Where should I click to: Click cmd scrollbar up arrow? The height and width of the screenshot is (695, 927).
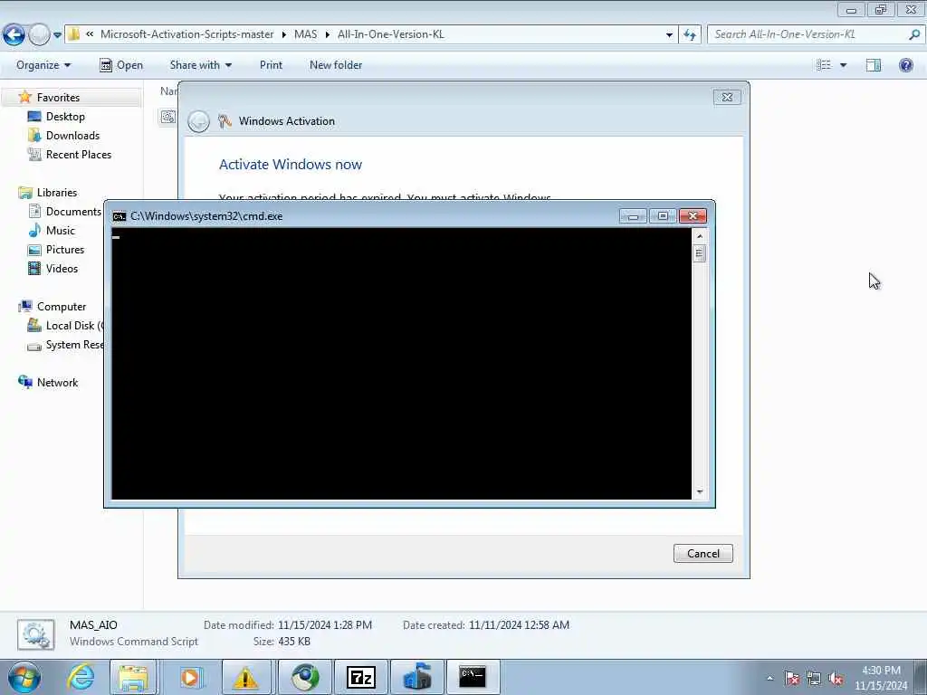coord(700,236)
